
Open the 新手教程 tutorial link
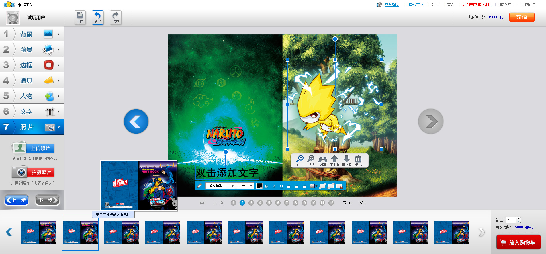[392, 5]
